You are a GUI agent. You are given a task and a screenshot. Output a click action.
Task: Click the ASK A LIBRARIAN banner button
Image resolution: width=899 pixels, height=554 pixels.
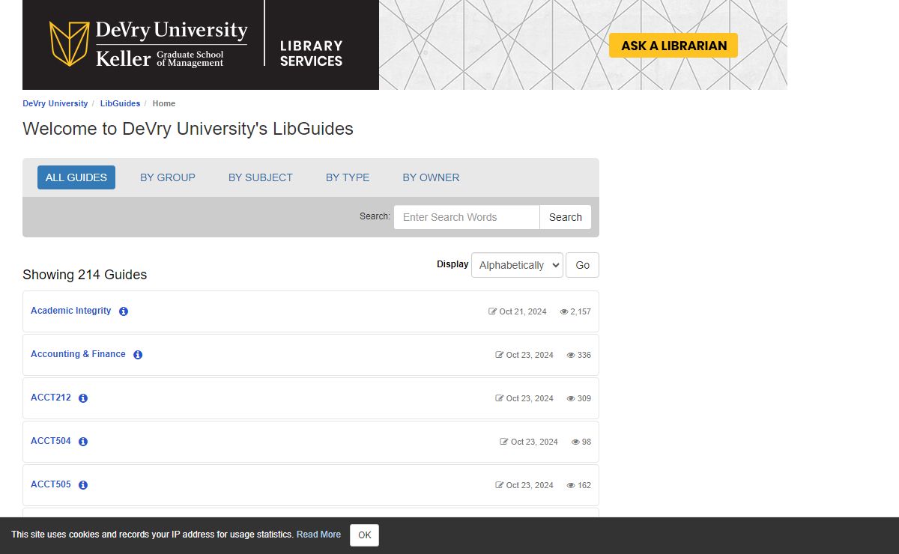[673, 46]
